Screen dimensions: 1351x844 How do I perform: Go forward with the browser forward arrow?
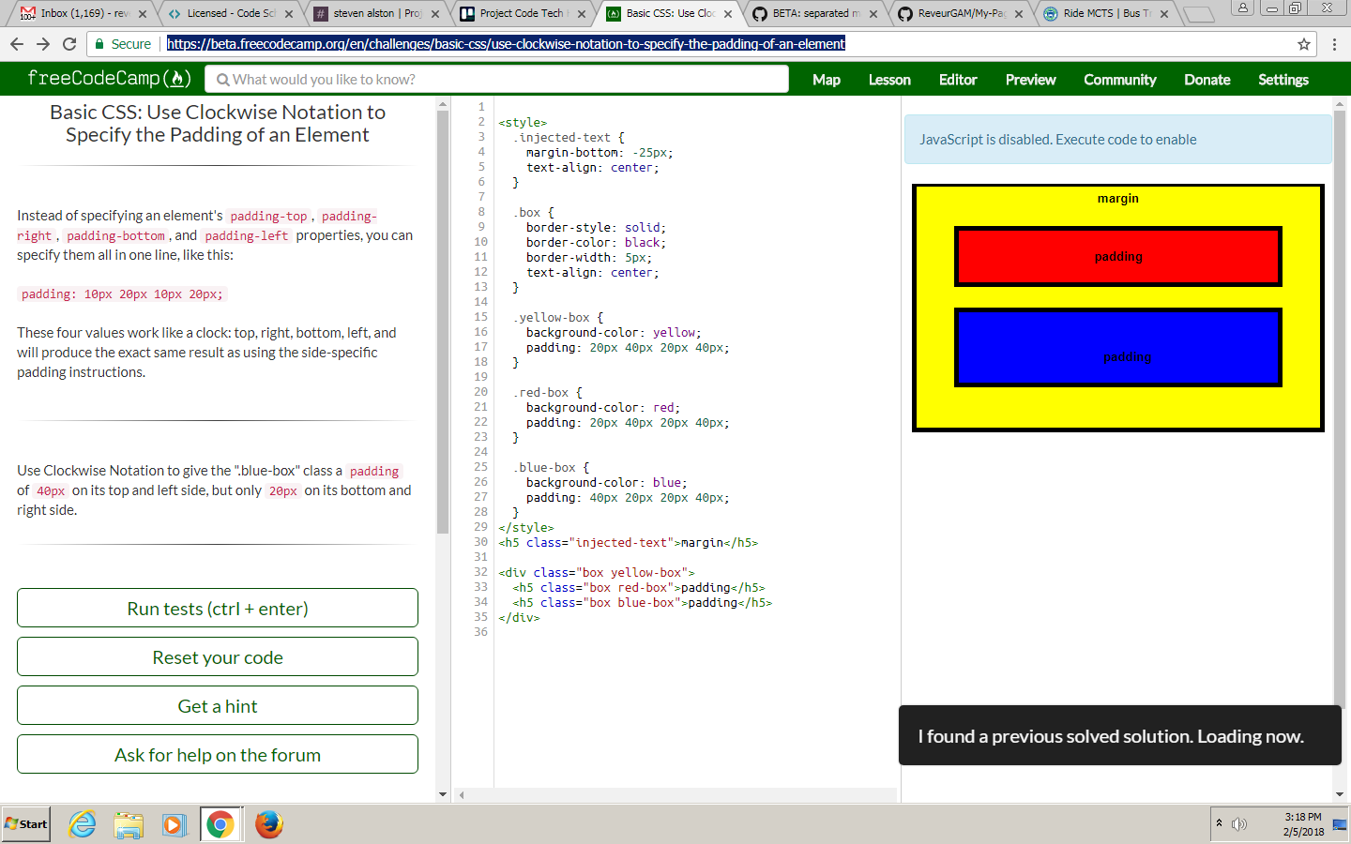tap(43, 44)
